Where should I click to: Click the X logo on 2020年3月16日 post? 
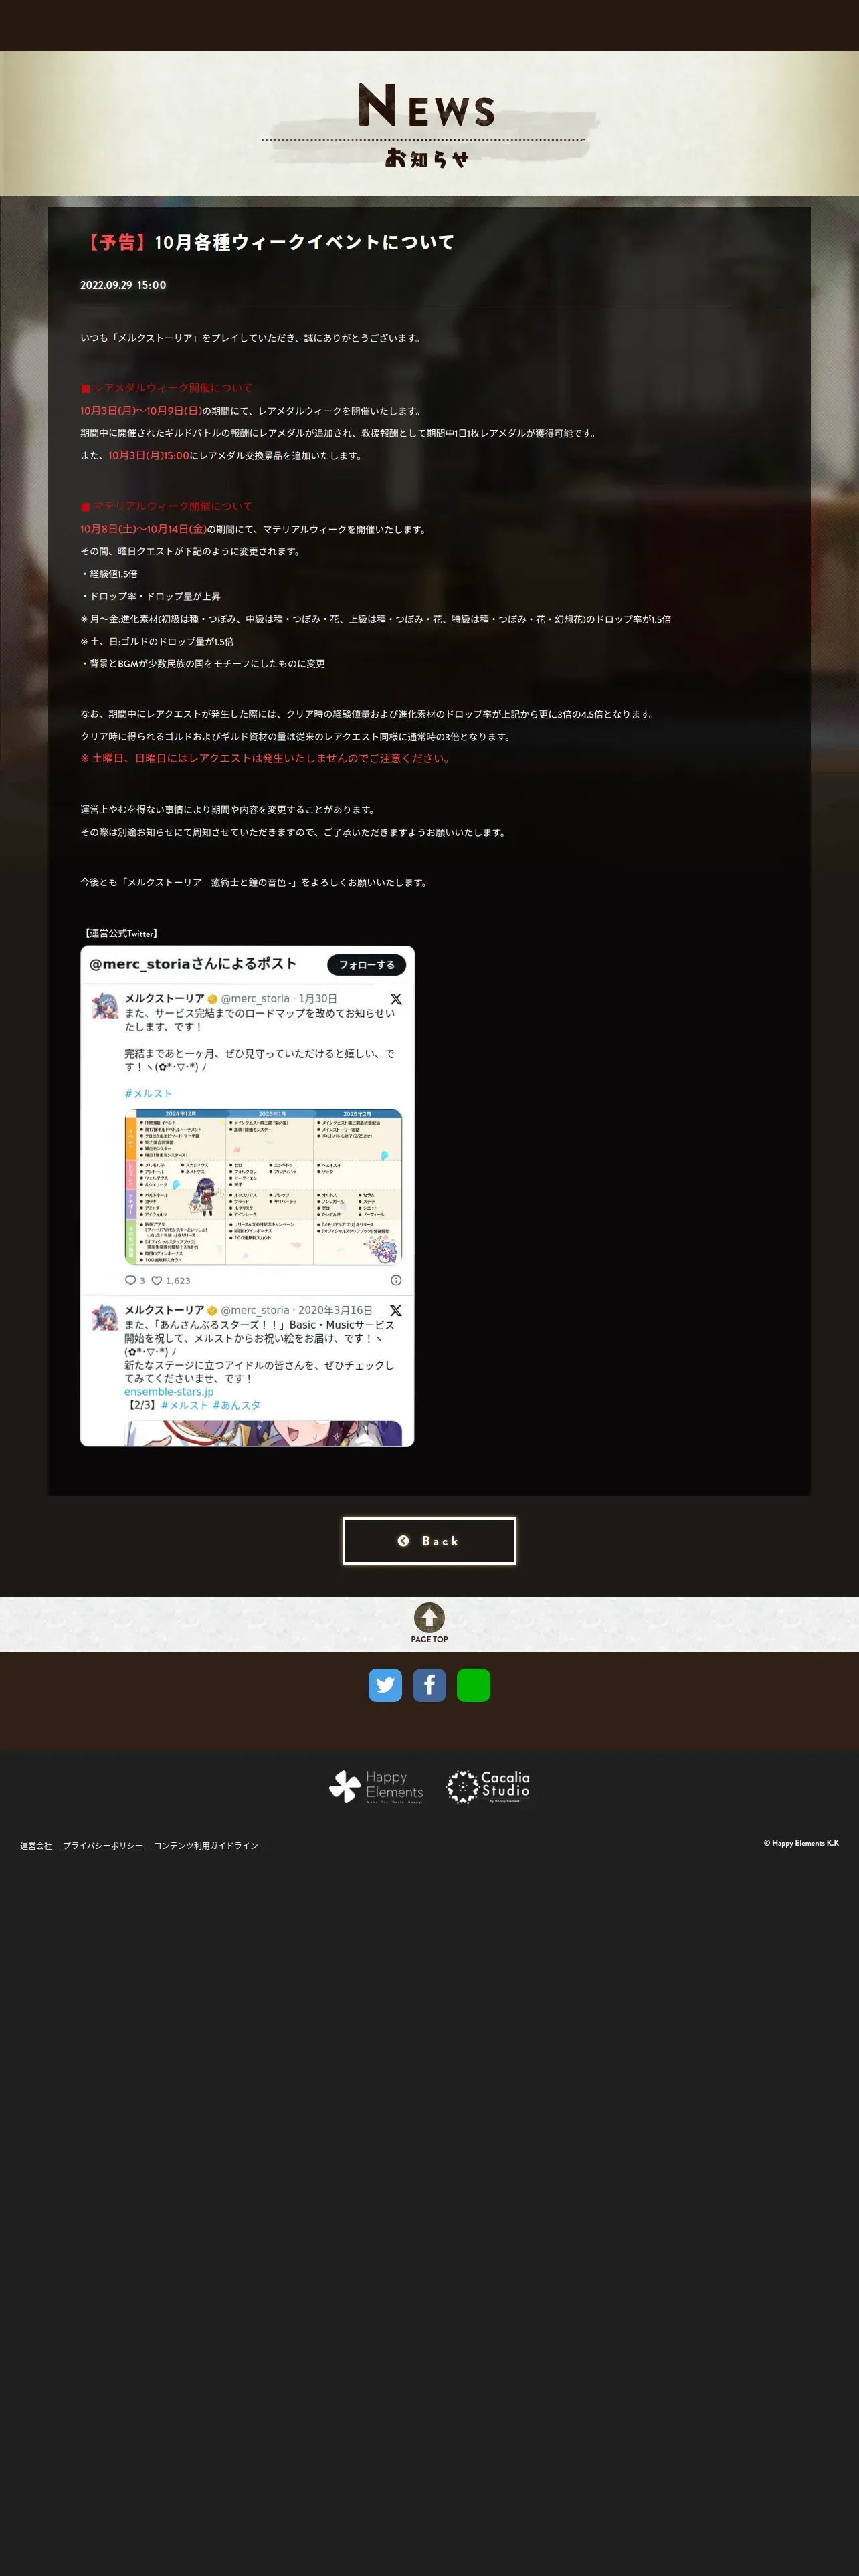[x=396, y=1310]
